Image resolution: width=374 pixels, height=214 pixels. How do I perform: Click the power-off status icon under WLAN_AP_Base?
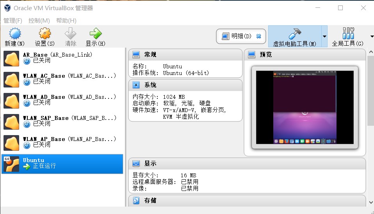click(x=27, y=145)
